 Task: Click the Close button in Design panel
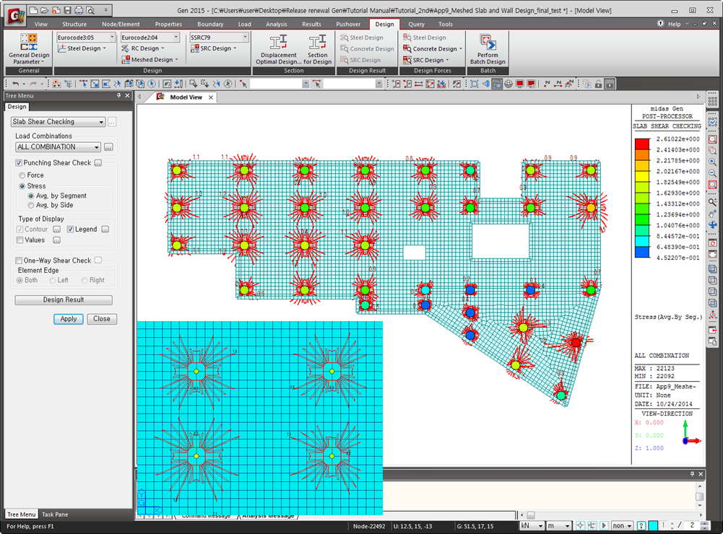(102, 319)
